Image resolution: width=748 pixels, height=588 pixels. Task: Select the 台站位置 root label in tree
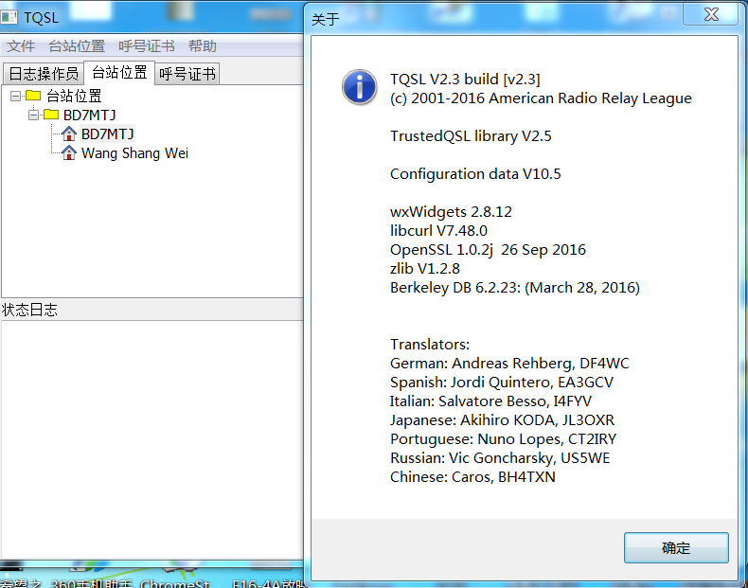[74, 96]
